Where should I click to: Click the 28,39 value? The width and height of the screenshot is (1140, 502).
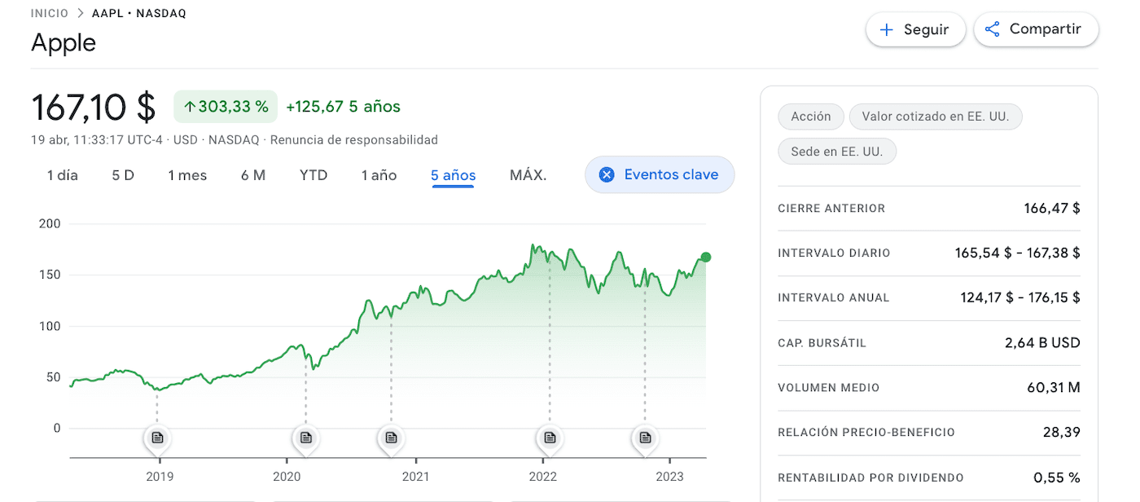click(1062, 433)
